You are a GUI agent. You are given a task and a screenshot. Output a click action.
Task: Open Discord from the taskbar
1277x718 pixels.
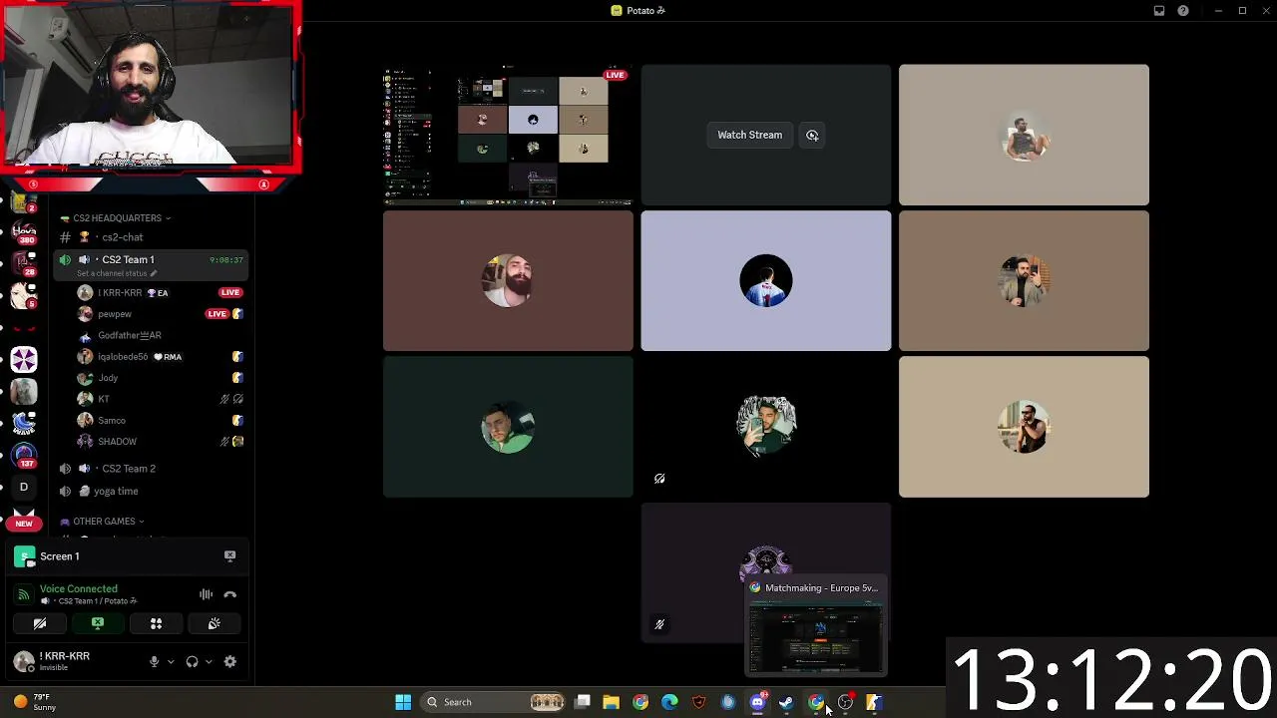(757, 702)
